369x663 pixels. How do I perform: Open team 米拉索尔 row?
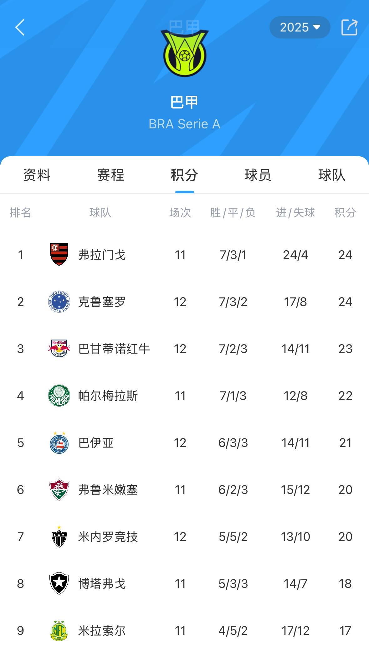tap(184, 630)
